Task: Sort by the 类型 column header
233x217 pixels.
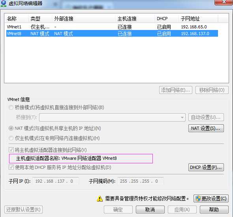Action: (x=40, y=19)
